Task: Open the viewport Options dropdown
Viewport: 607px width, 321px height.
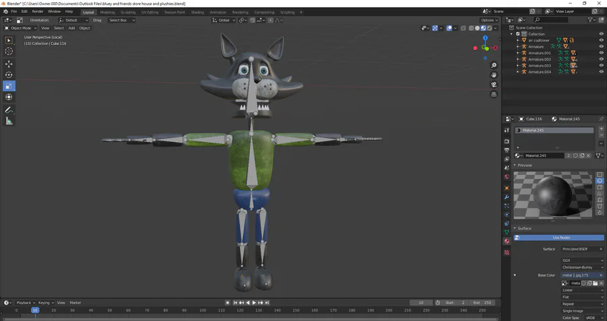Action: (x=489, y=20)
